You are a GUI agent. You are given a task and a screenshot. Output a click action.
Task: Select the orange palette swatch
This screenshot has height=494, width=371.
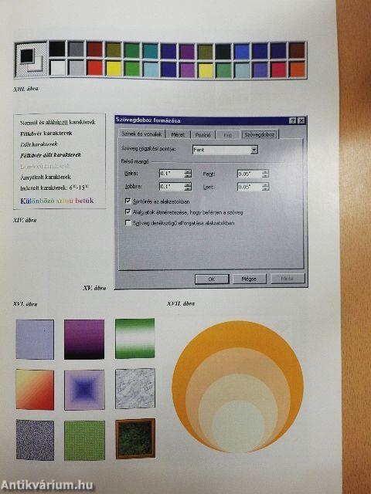(297, 69)
